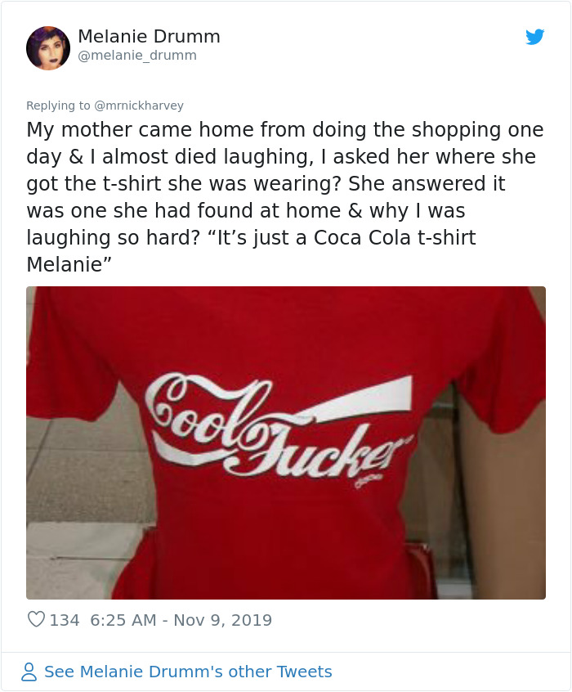This screenshot has width=572, height=692.
Task: View the Coca Cola parody t-shirt photo
Action: [286, 442]
